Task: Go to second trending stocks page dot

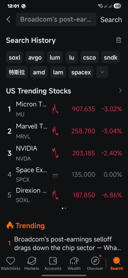Action: coord(65,208)
